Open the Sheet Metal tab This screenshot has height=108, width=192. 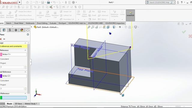click(x=19, y=23)
